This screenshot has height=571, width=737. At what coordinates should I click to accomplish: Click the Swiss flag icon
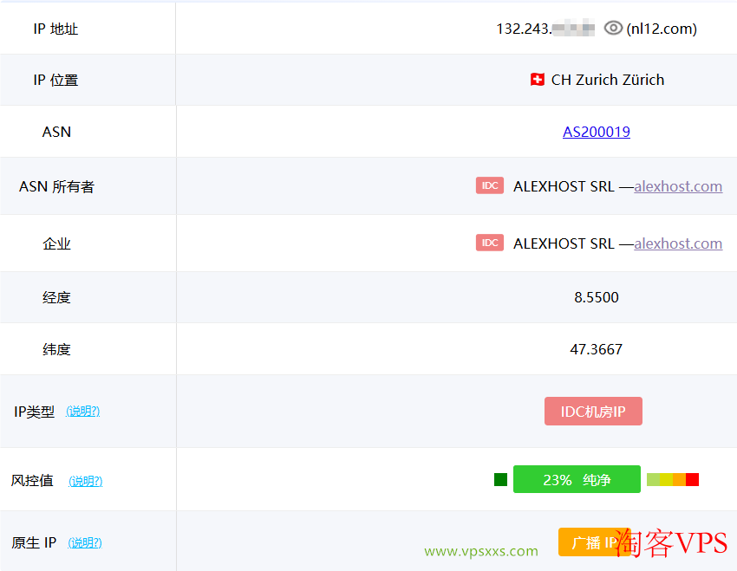(538, 80)
